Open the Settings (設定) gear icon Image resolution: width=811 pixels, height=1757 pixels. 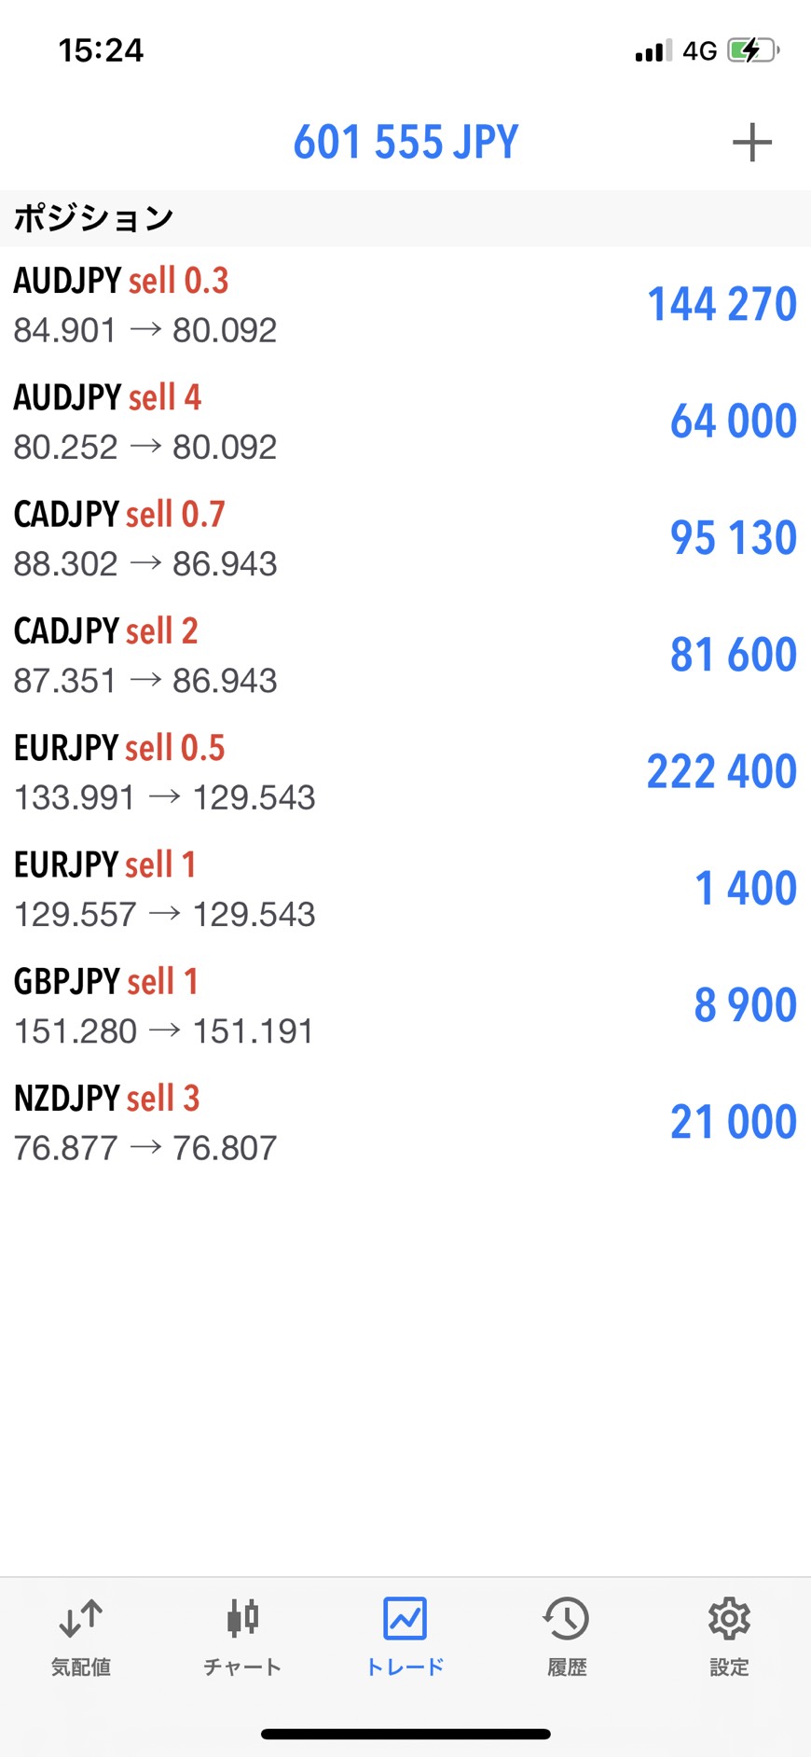coord(729,1619)
